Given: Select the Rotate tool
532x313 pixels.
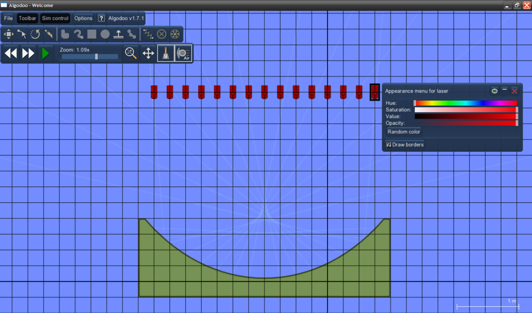Looking at the screenshot, I should click(x=35, y=34).
